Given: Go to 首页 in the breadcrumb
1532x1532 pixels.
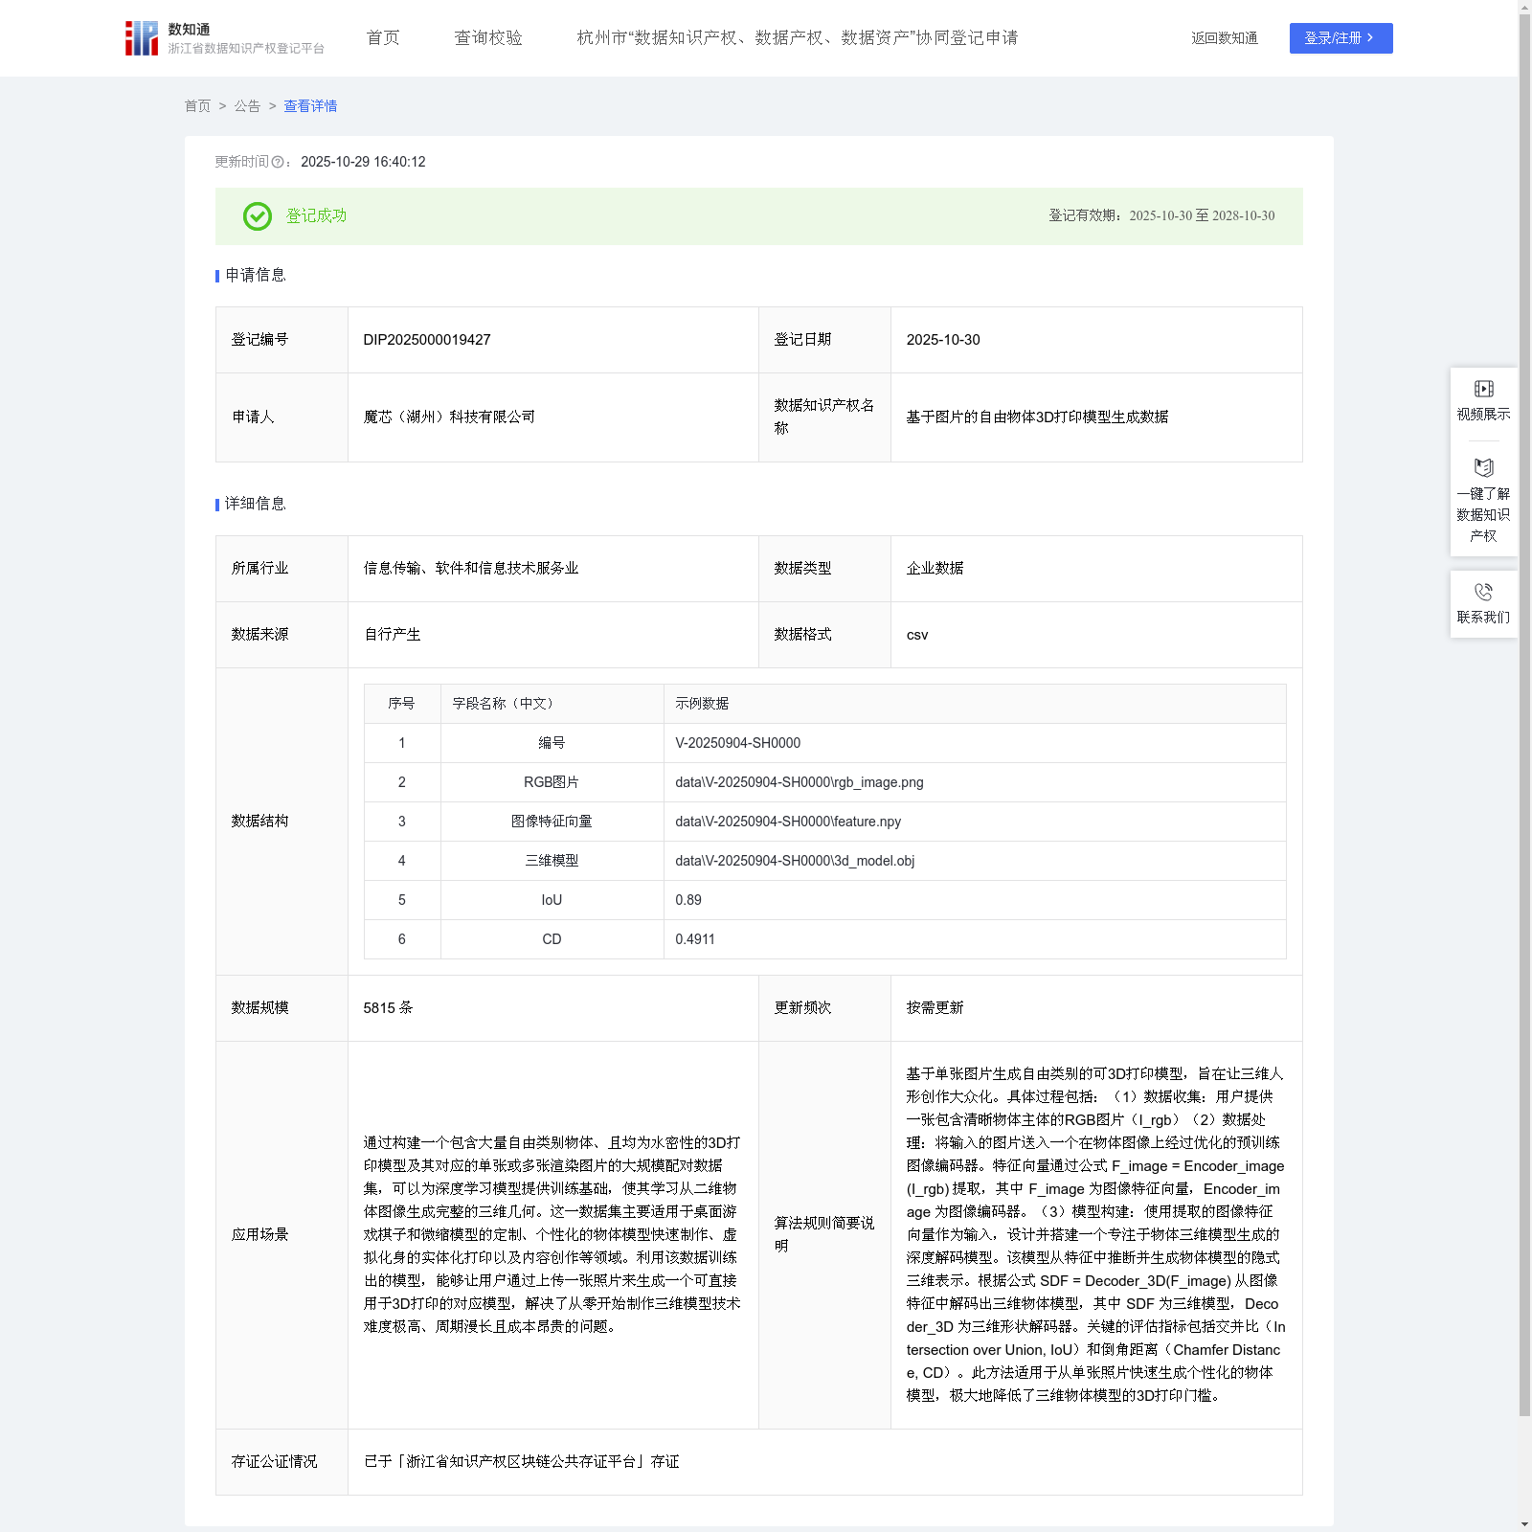Looking at the screenshot, I should (197, 106).
